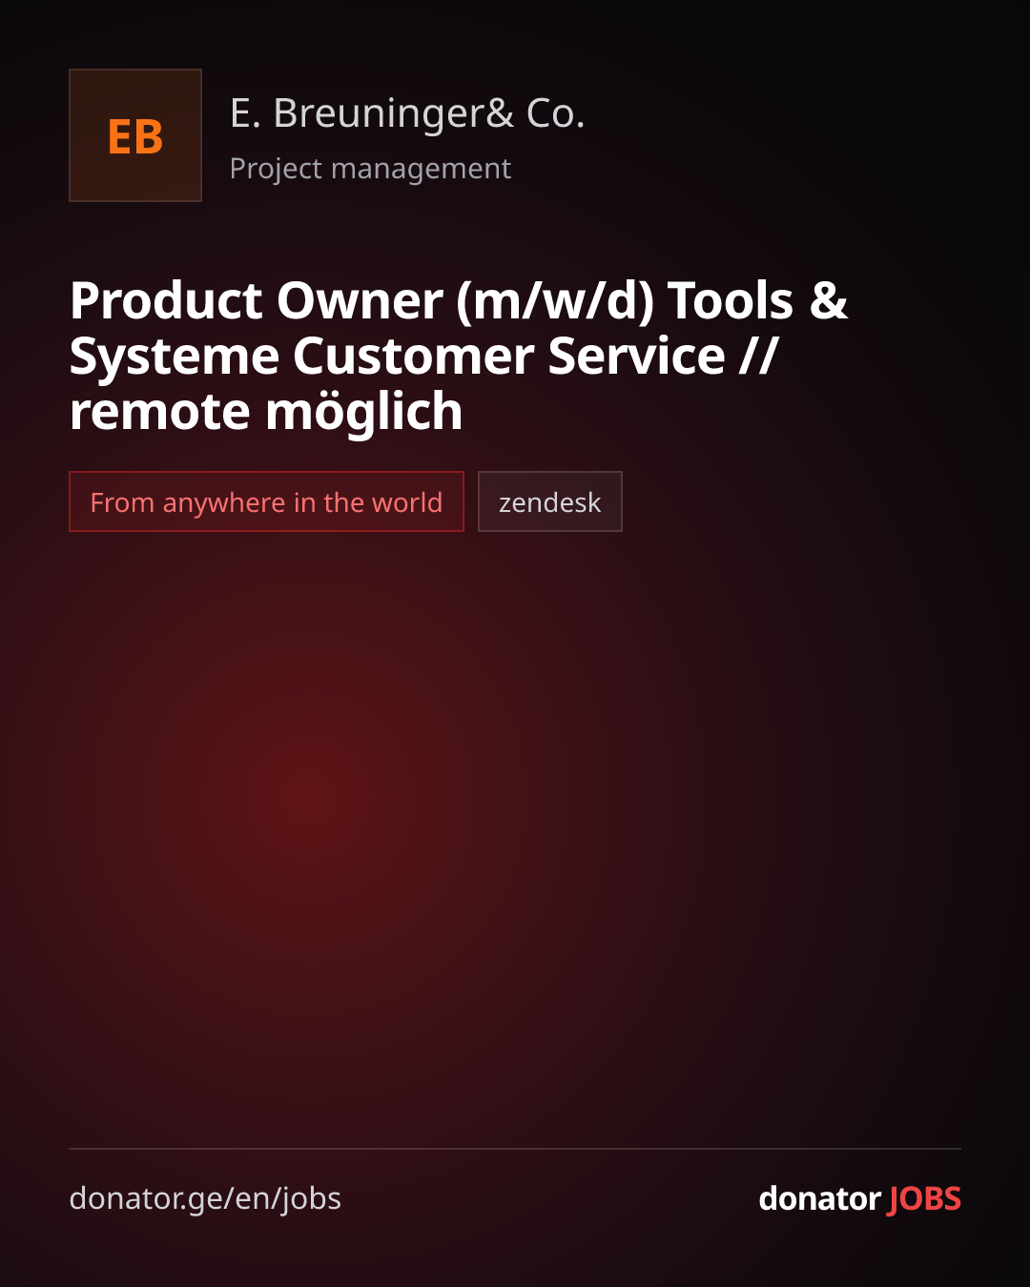Select the Project management category text
The width and height of the screenshot is (1030, 1287).
(x=370, y=169)
